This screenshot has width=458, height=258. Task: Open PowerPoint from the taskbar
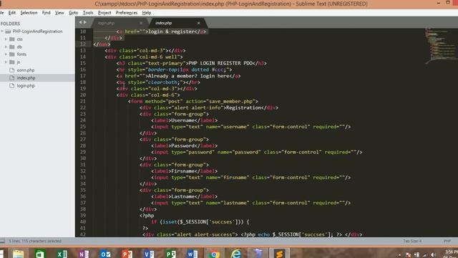[x=127, y=254]
